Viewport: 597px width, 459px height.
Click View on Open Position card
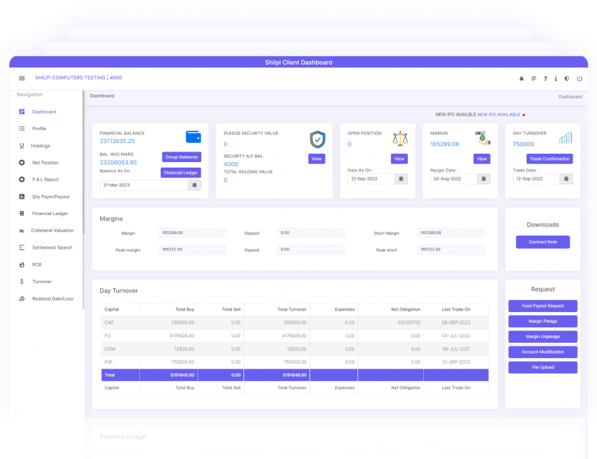click(x=400, y=158)
